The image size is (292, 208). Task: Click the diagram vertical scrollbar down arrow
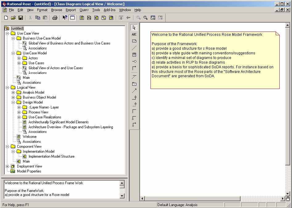coord(287,193)
